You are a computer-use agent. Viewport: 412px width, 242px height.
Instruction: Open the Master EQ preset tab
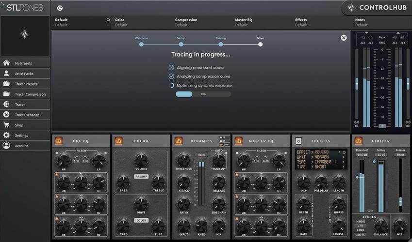pyautogui.click(x=263, y=22)
